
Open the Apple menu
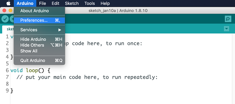[9, 3]
